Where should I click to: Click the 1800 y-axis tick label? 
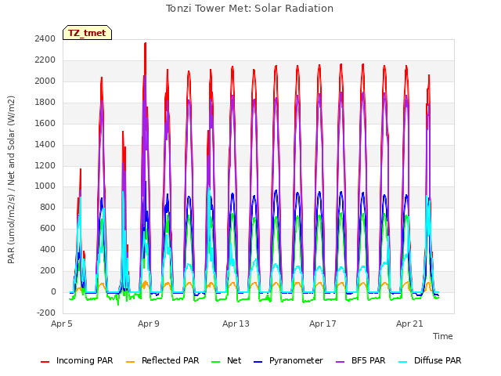[x=45, y=103]
